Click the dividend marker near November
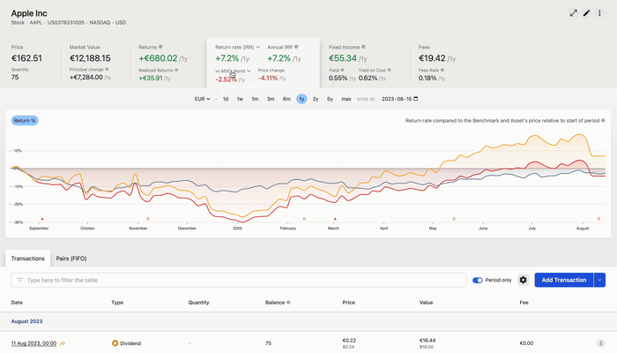 tap(148, 219)
